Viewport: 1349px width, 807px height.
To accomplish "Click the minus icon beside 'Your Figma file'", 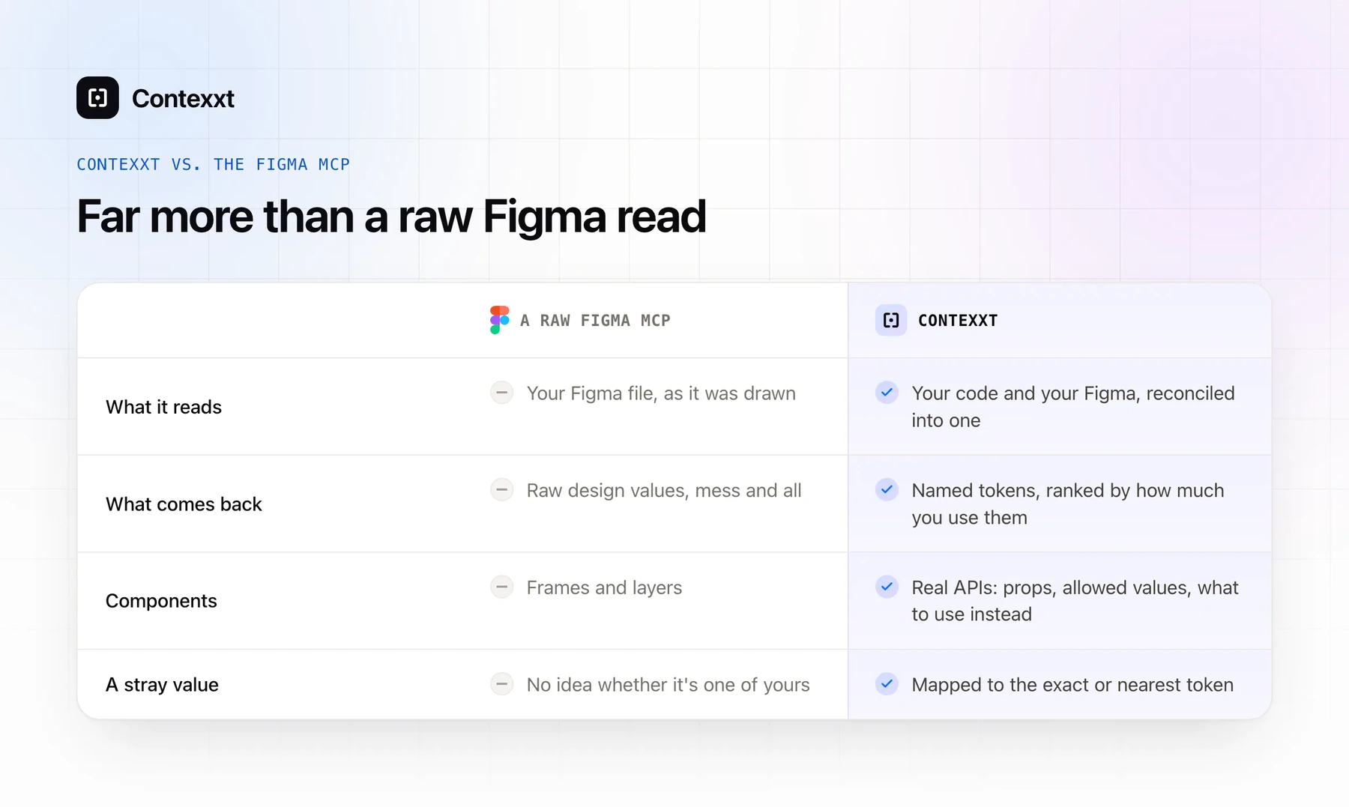I will click(x=501, y=392).
